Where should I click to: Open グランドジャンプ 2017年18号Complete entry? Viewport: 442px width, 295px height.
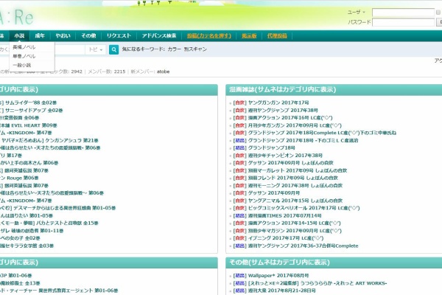322,133
